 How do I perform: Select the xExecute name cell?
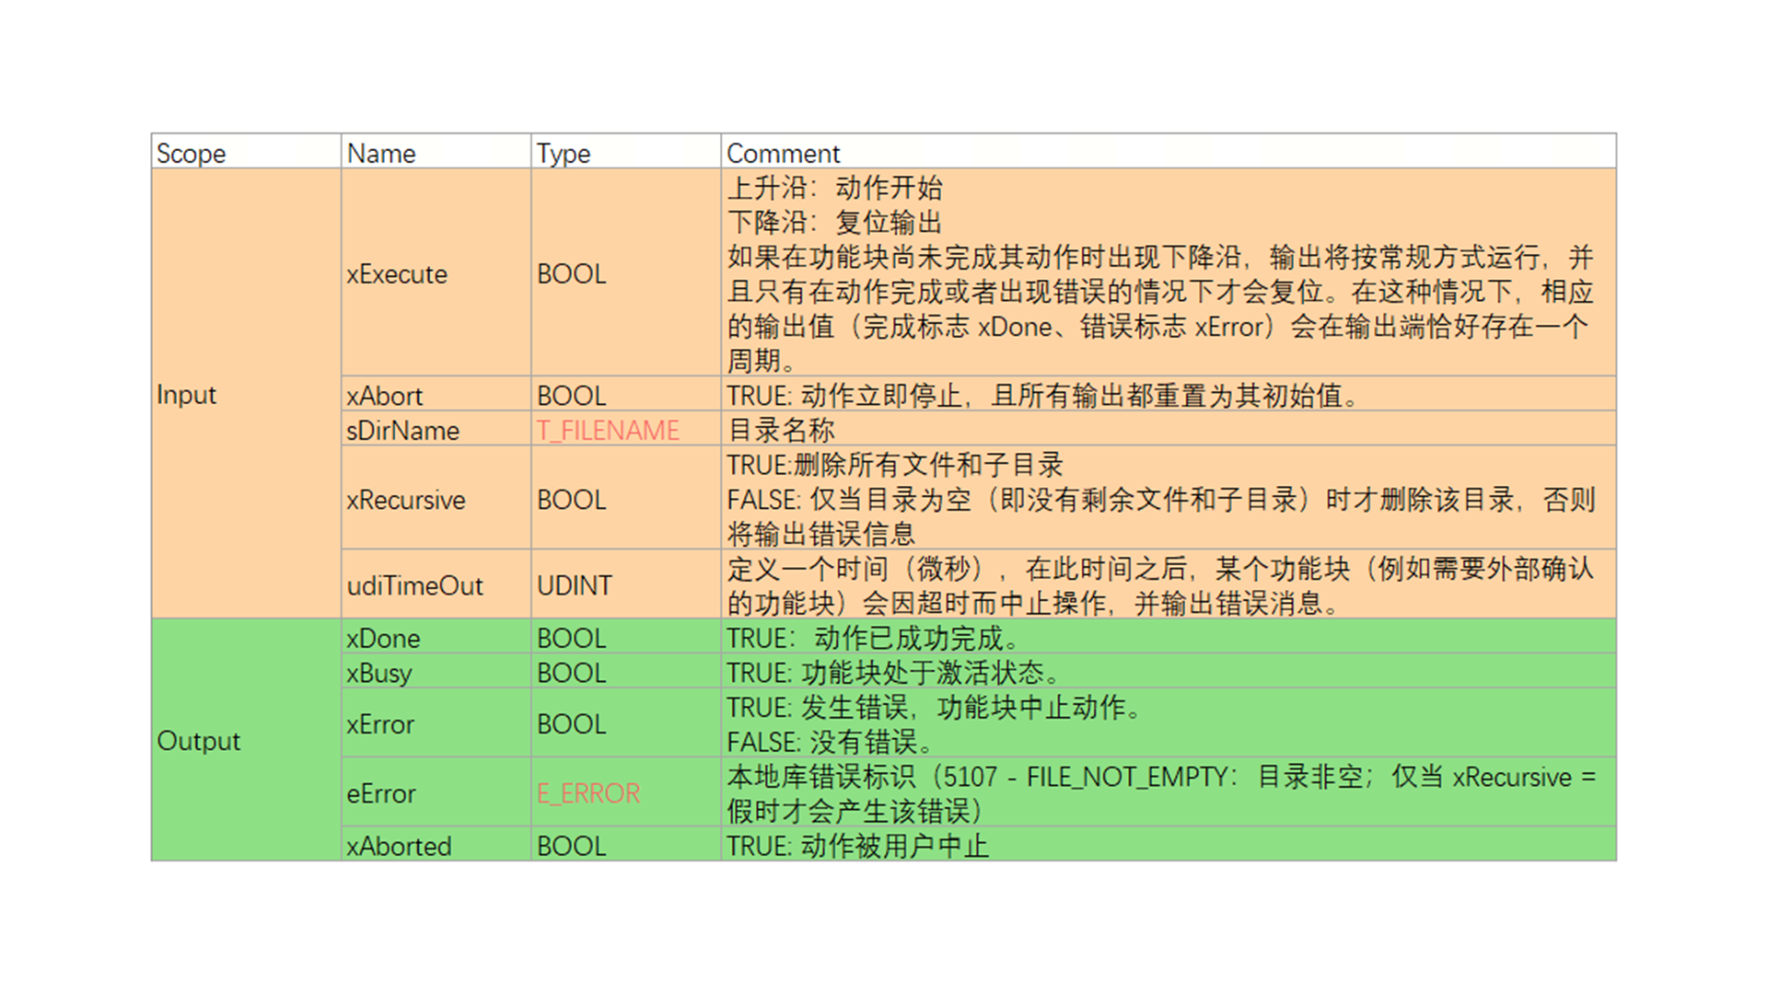397,274
